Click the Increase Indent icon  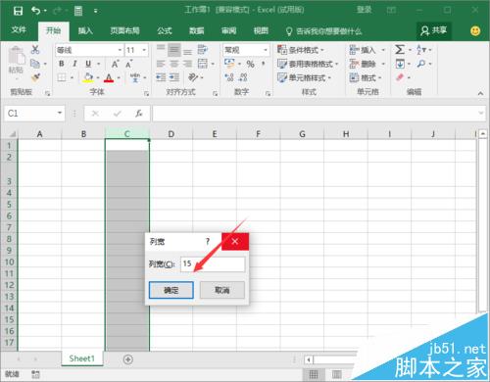[174, 77]
